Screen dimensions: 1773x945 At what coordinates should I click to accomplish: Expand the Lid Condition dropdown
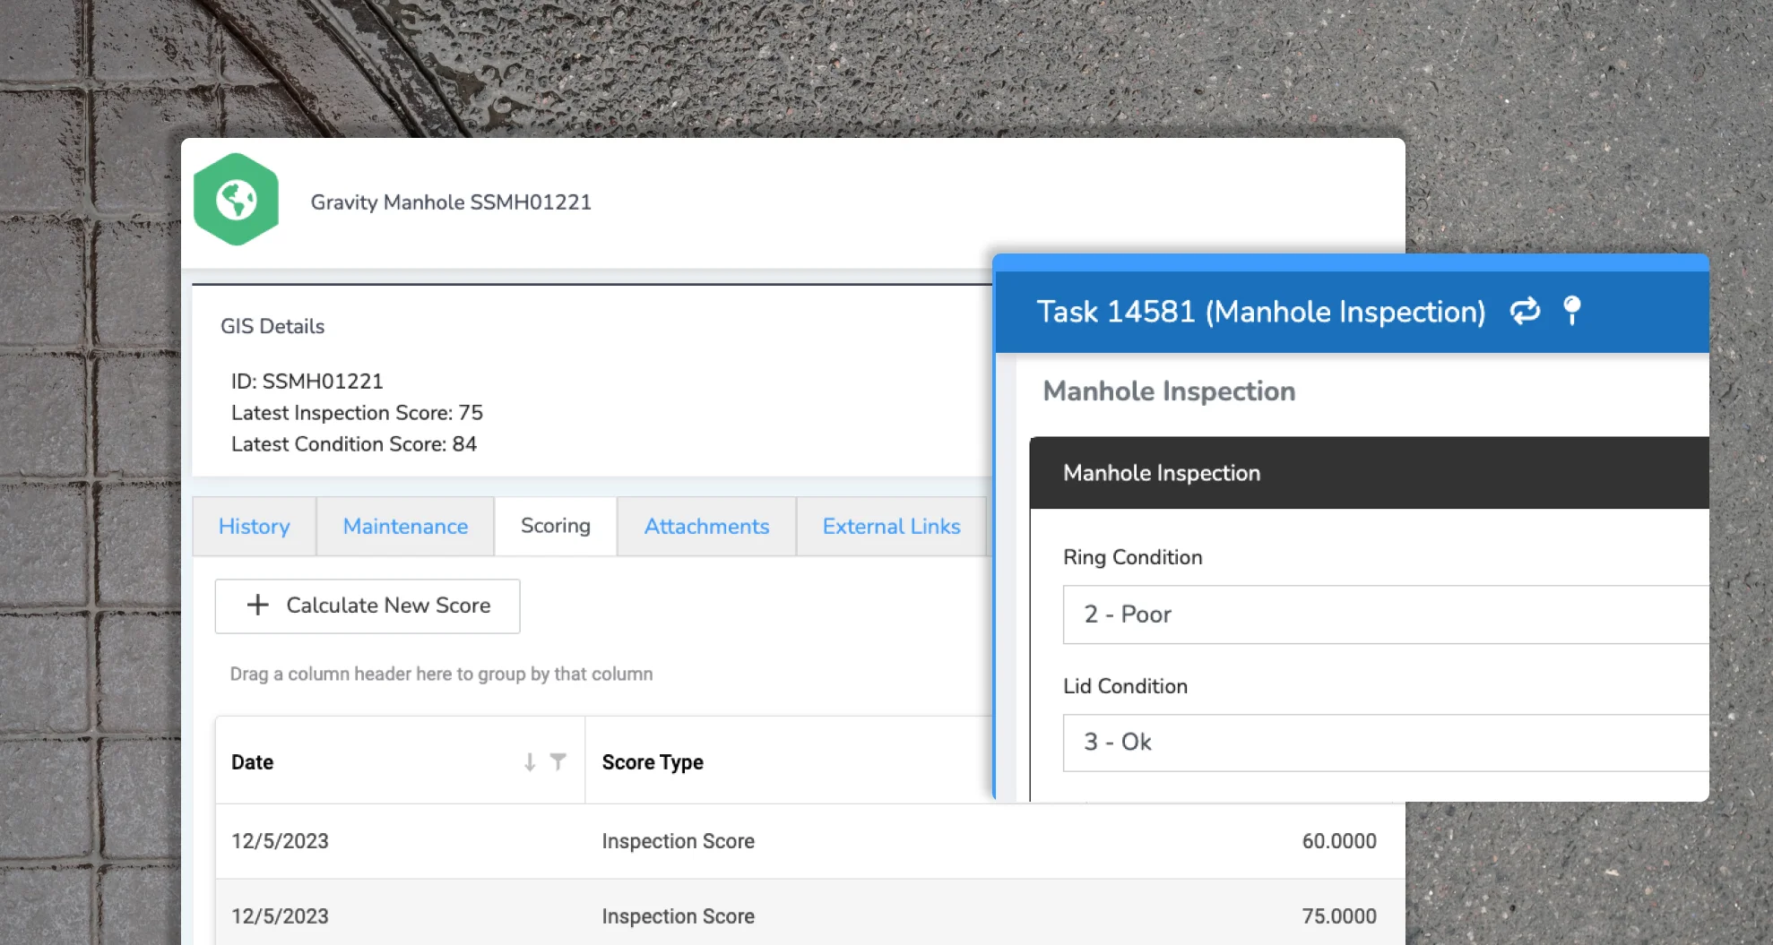(1385, 743)
